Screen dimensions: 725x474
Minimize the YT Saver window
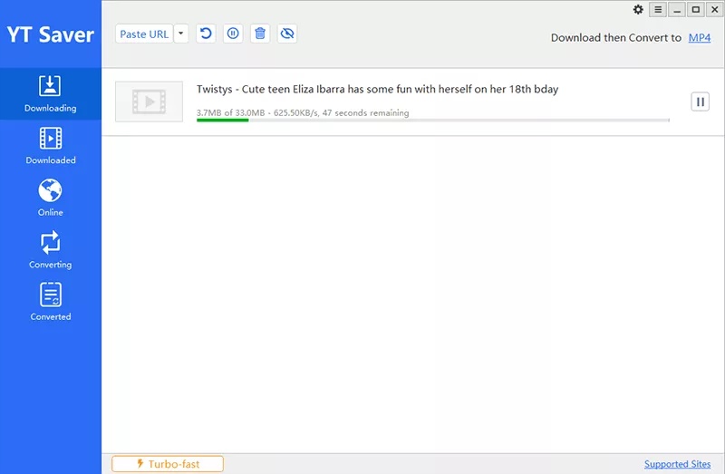(677, 10)
